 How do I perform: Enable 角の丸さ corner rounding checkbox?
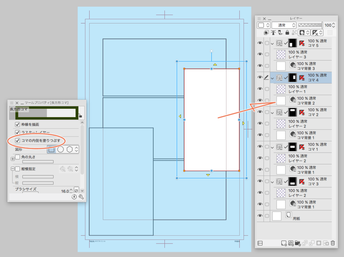click(18, 156)
